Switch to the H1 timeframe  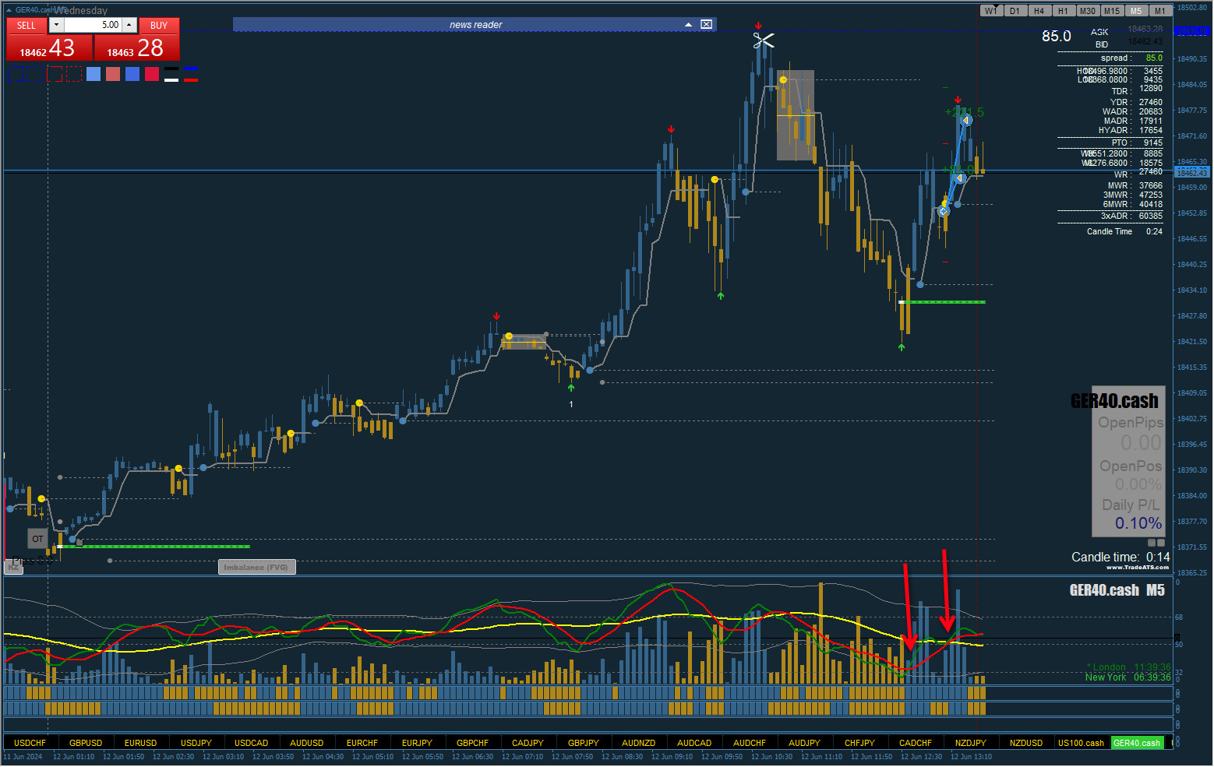(x=1063, y=11)
